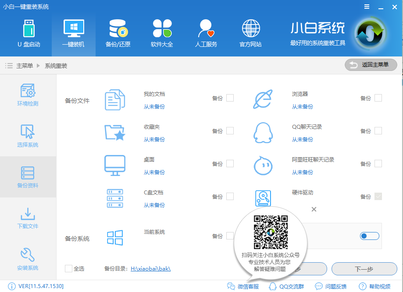
Task: Click 主菜单 in the breadcrumb
Action: tap(25, 66)
